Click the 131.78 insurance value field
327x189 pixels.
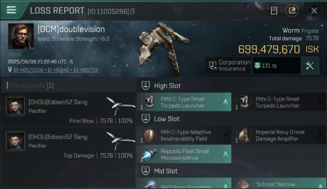[276, 66]
